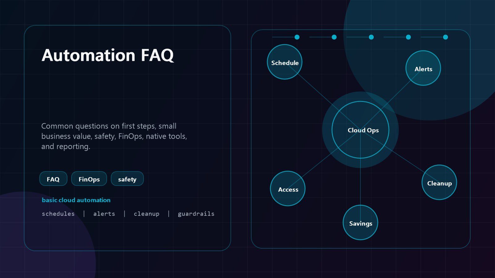Select the Savings node circle
Image resolution: width=495 pixels, height=278 pixels.
point(360,222)
